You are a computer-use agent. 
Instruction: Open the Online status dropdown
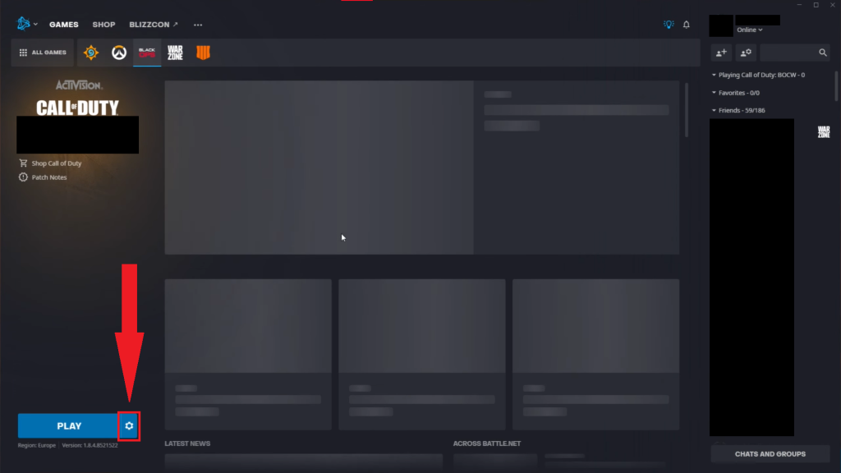749,30
